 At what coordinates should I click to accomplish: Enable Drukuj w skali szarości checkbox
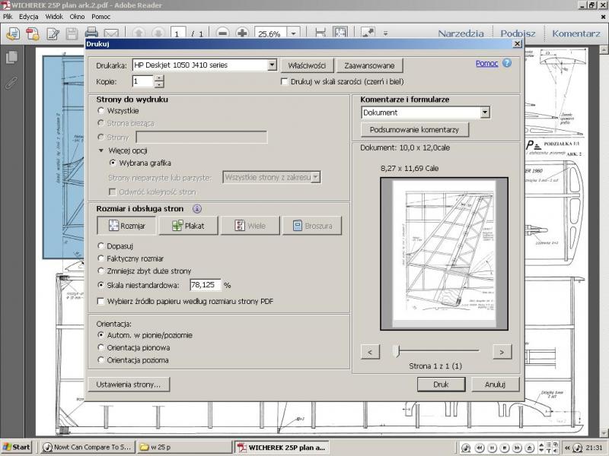[285, 81]
